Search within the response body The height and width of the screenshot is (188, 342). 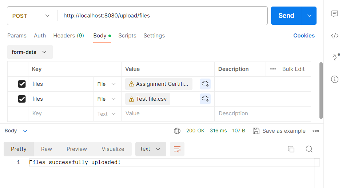point(309,149)
